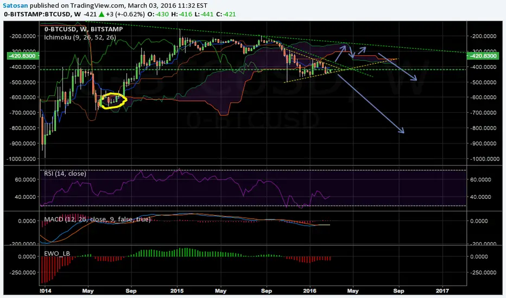Click -800.0000 on the left price scale
The height and width of the screenshot is (298, 506).
(23, 128)
